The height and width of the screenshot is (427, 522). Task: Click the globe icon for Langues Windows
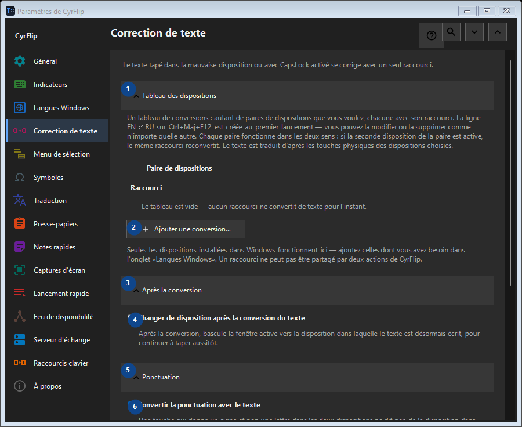coord(20,107)
